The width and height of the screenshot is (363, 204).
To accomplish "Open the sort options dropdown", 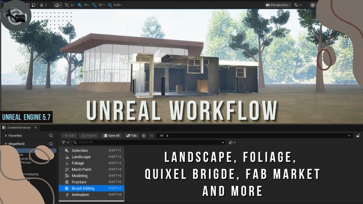I will coord(233,143).
